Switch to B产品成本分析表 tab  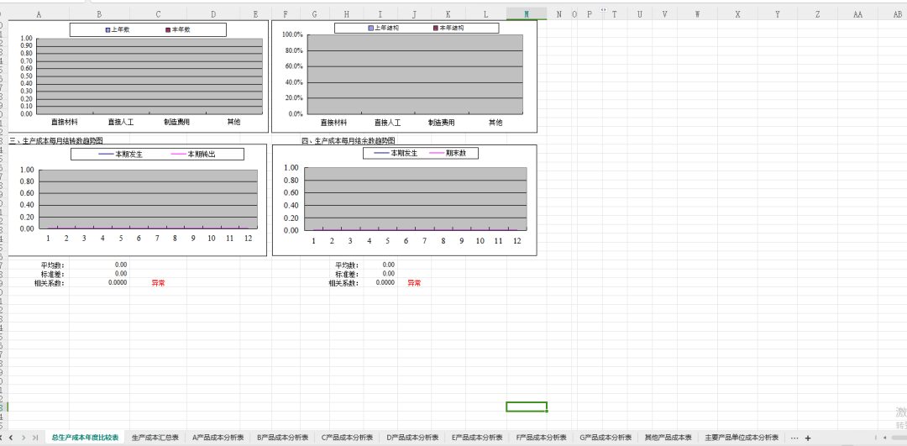pyautogui.click(x=283, y=438)
